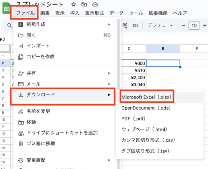Viewport: 208px width, 169px height.
Task: Open the 編集 menu
Action: tap(45, 13)
